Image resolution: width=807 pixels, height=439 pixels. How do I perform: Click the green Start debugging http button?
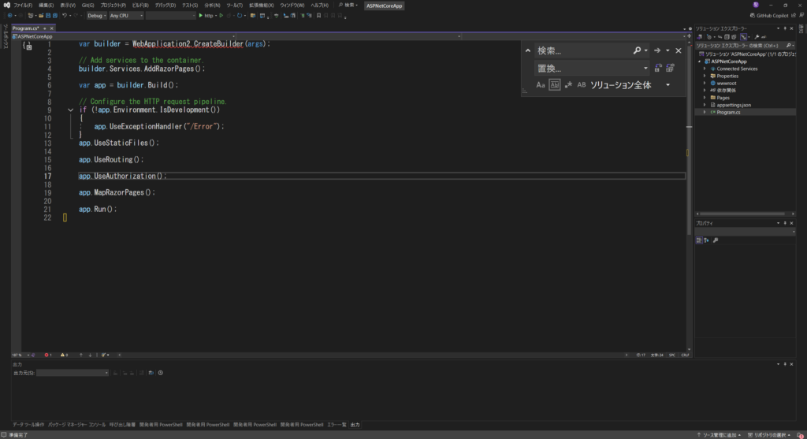coord(206,16)
